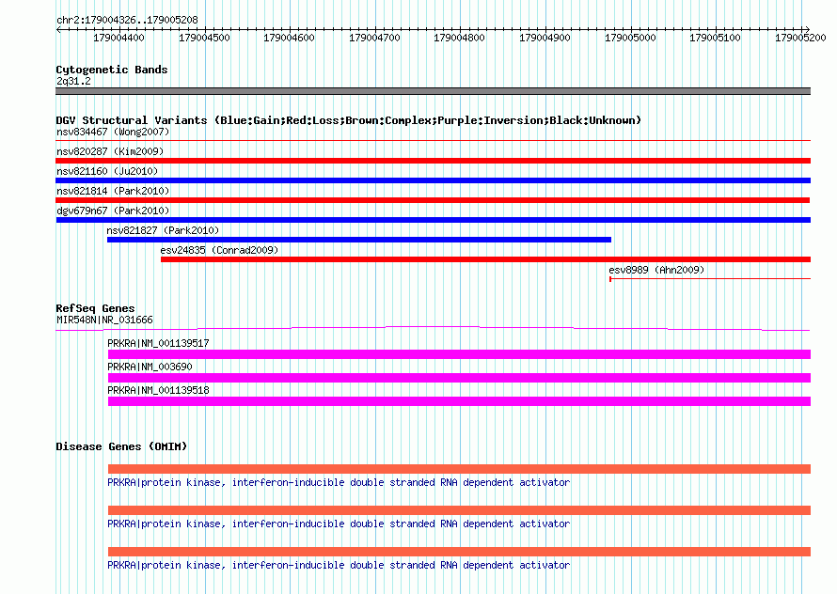Click the MIR548N|NR_031666 gene label
Screen dimensions: 837x594
[x=104, y=320]
